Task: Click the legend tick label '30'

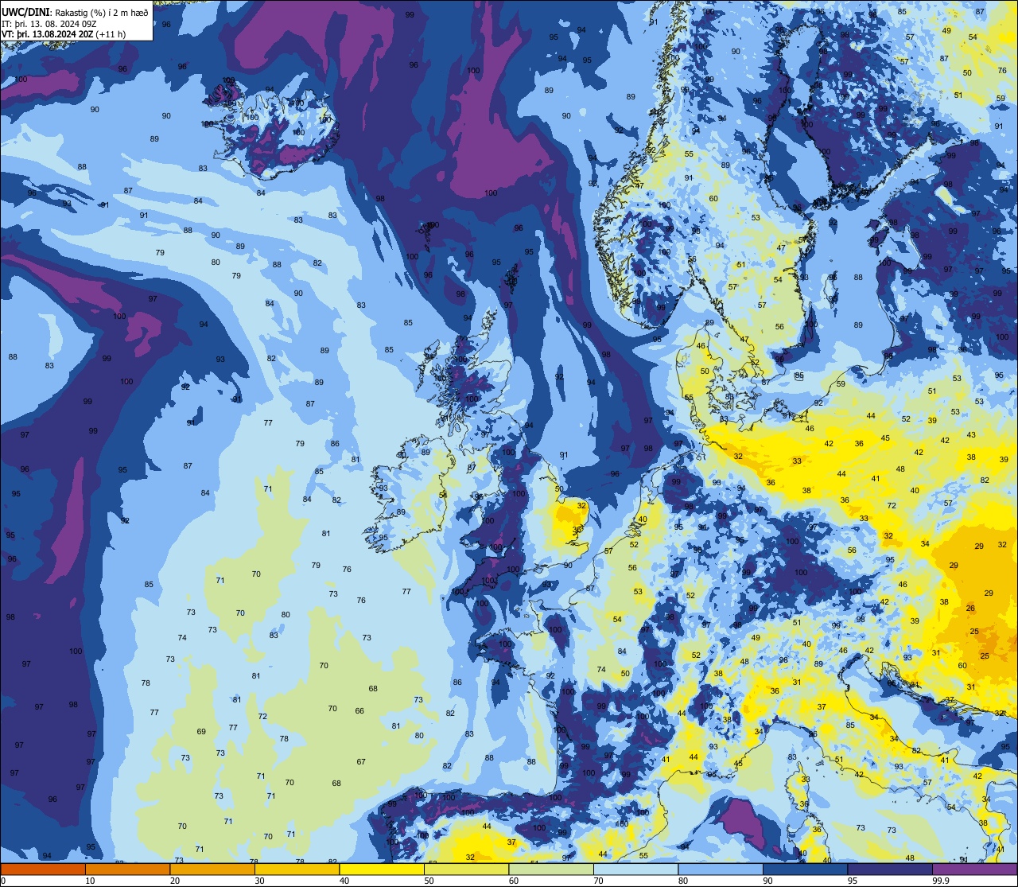Action: (x=259, y=881)
